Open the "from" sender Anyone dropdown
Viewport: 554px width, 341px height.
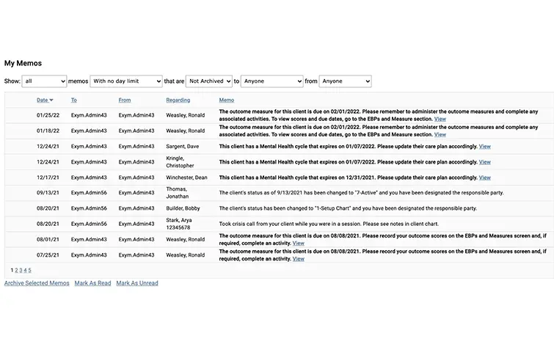click(x=345, y=81)
